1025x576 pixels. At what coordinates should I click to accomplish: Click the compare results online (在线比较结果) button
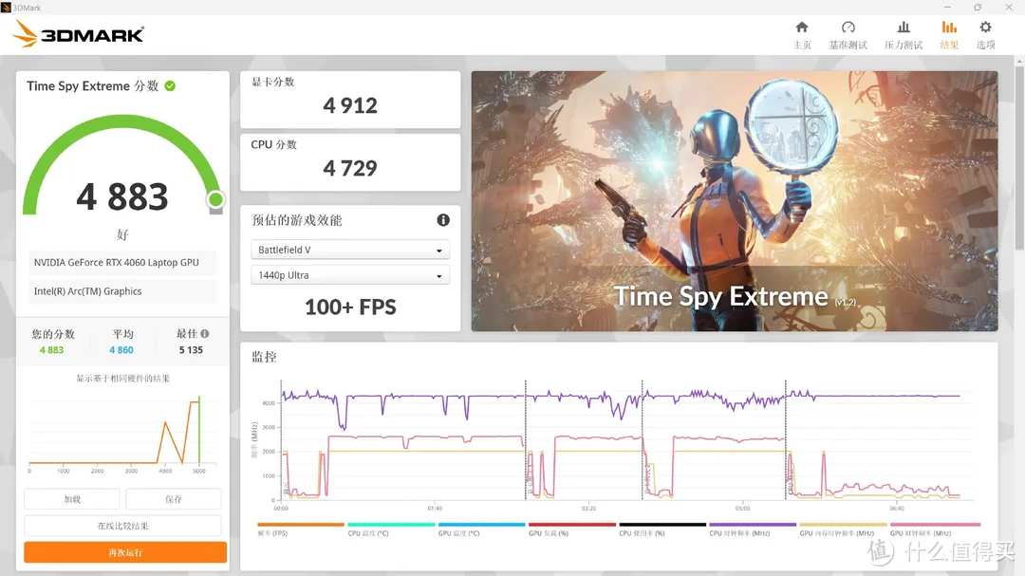tap(122, 526)
